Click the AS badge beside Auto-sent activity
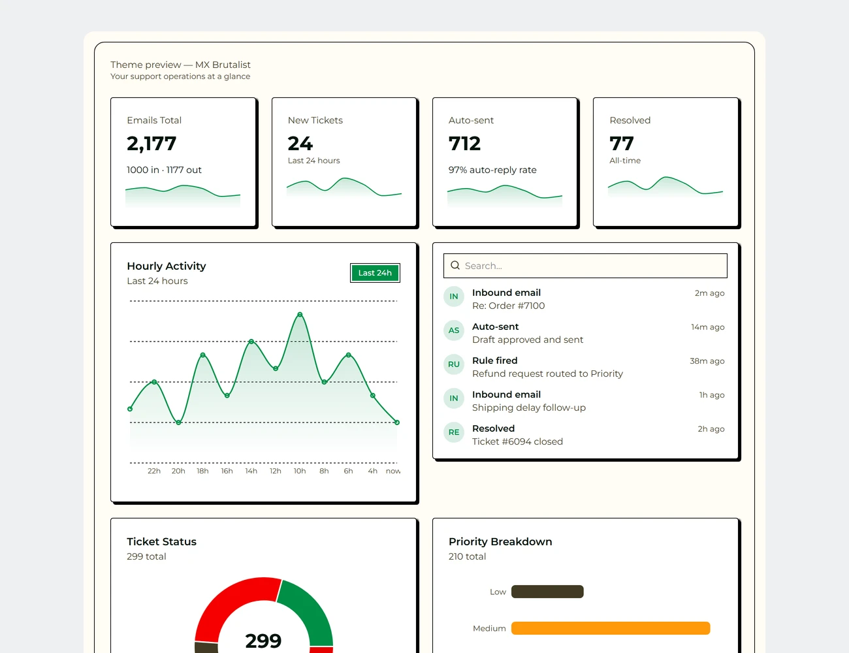 click(x=454, y=330)
